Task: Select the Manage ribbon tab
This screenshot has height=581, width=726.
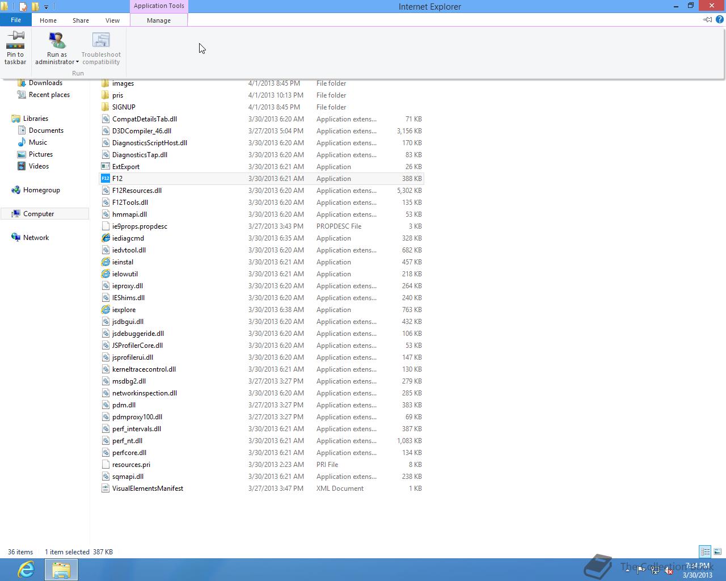Action: click(159, 20)
